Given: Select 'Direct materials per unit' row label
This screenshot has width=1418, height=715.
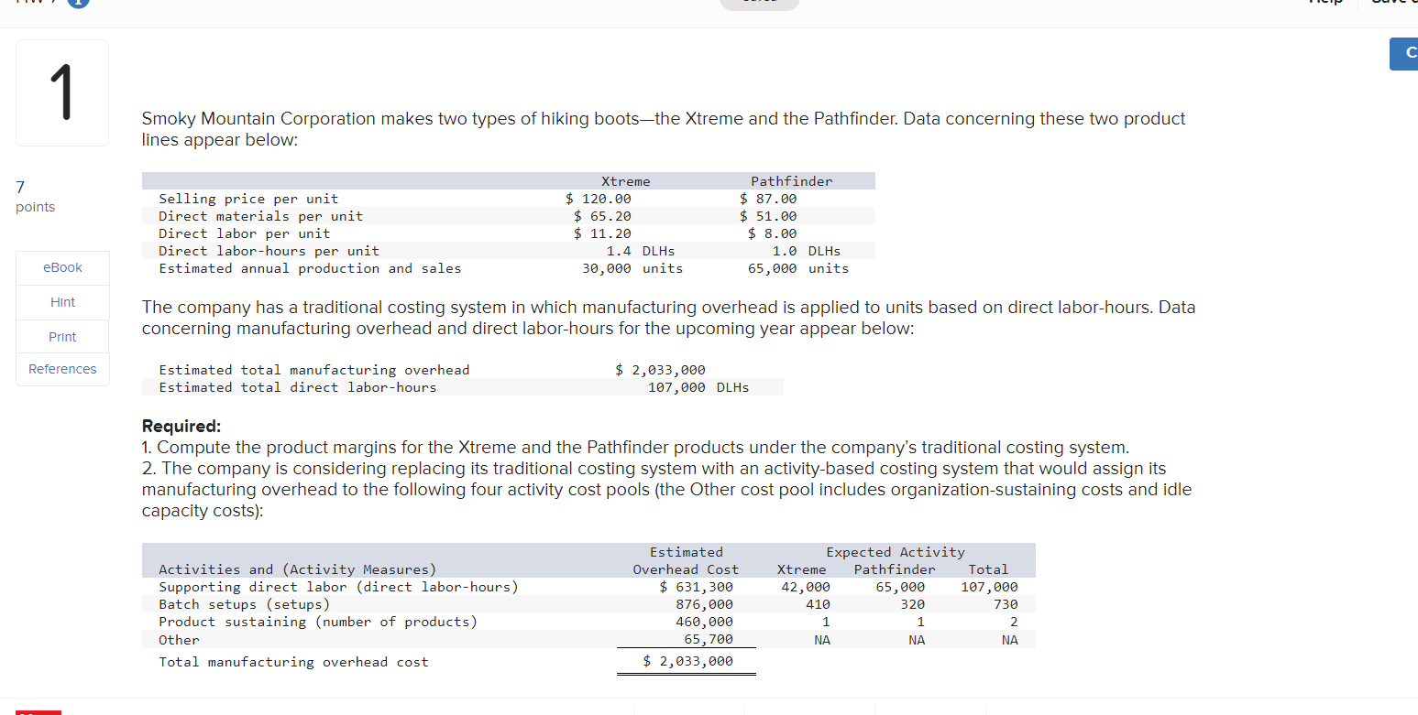Looking at the screenshot, I should pos(260,216).
